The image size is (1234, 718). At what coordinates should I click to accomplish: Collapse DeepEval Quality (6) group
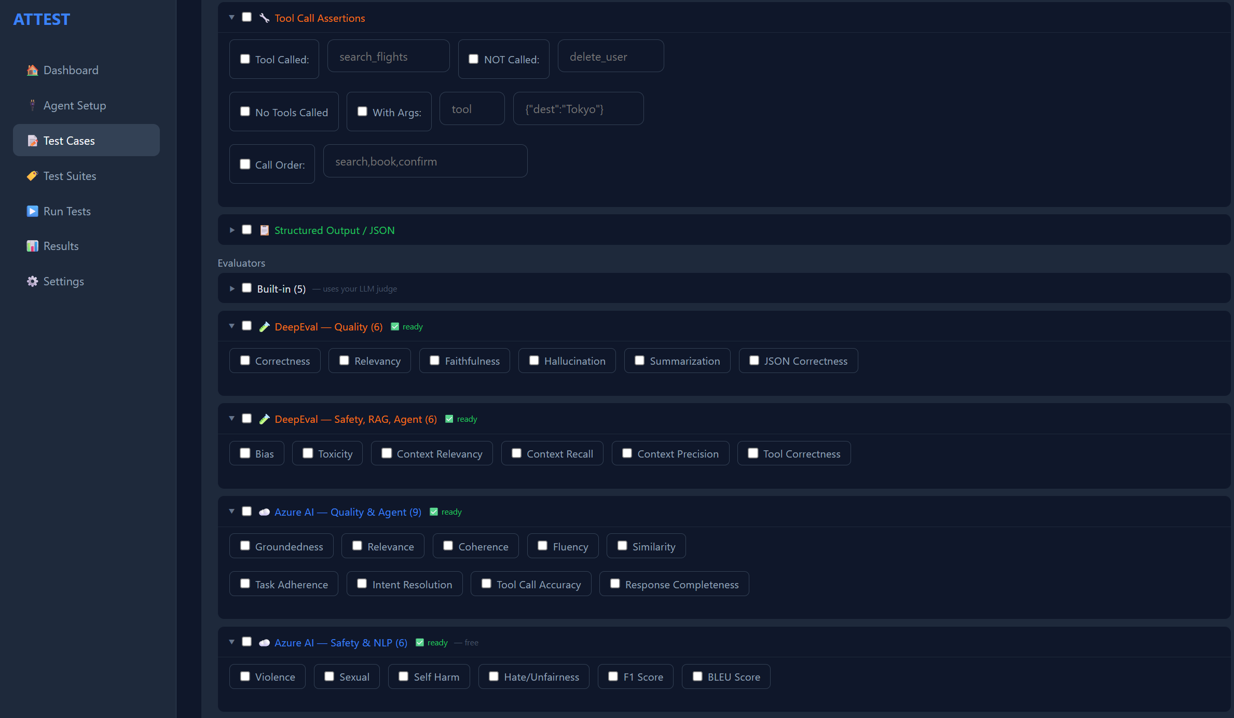231,326
